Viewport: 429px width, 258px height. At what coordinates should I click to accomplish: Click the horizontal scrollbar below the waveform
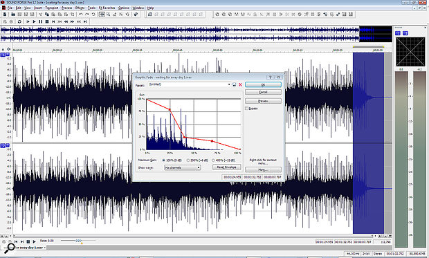click(192, 236)
